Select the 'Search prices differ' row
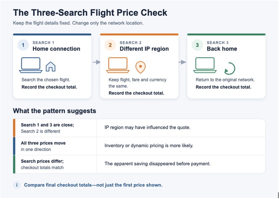Viewport: 279px width, 199px height. (139, 165)
